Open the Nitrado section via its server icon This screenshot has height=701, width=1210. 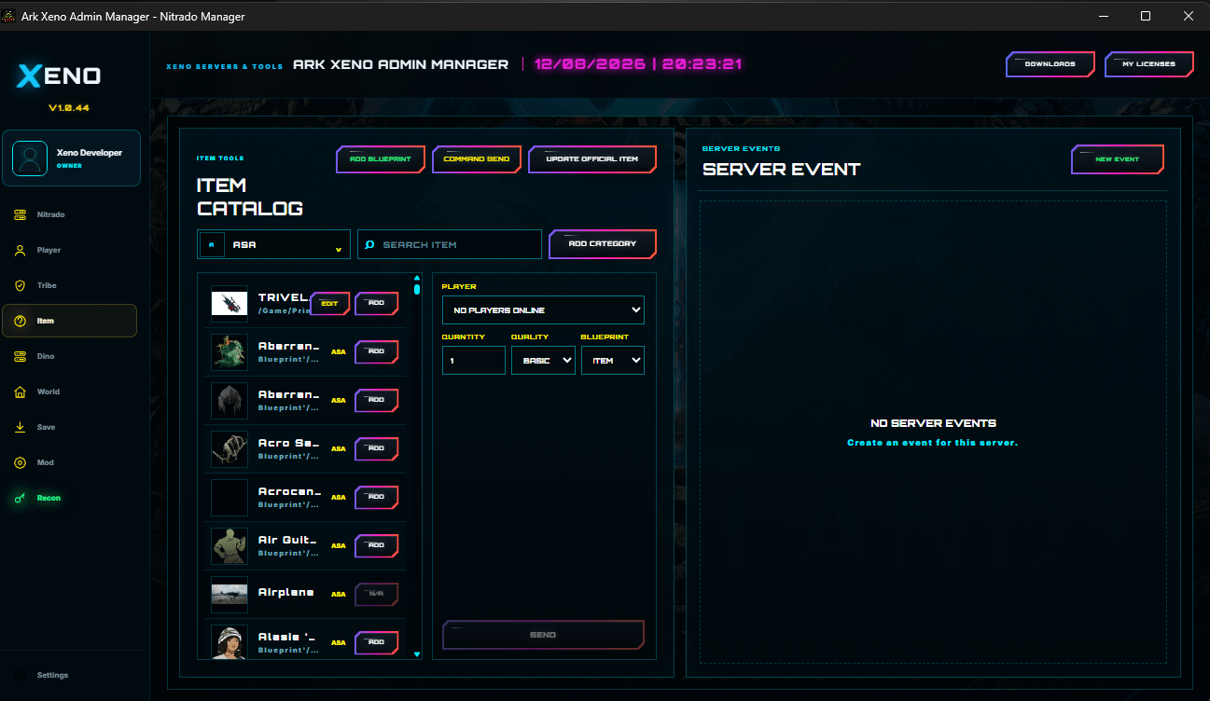tap(20, 215)
